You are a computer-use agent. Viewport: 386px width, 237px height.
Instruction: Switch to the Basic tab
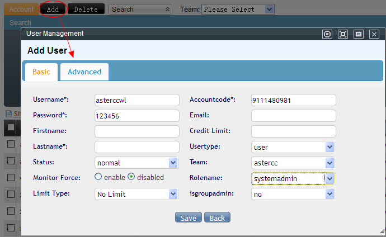(x=41, y=72)
